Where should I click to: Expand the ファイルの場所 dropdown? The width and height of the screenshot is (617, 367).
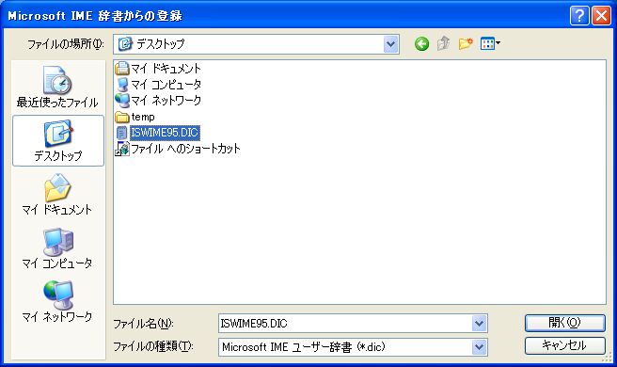pyautogui.click(x=390, y=44)
